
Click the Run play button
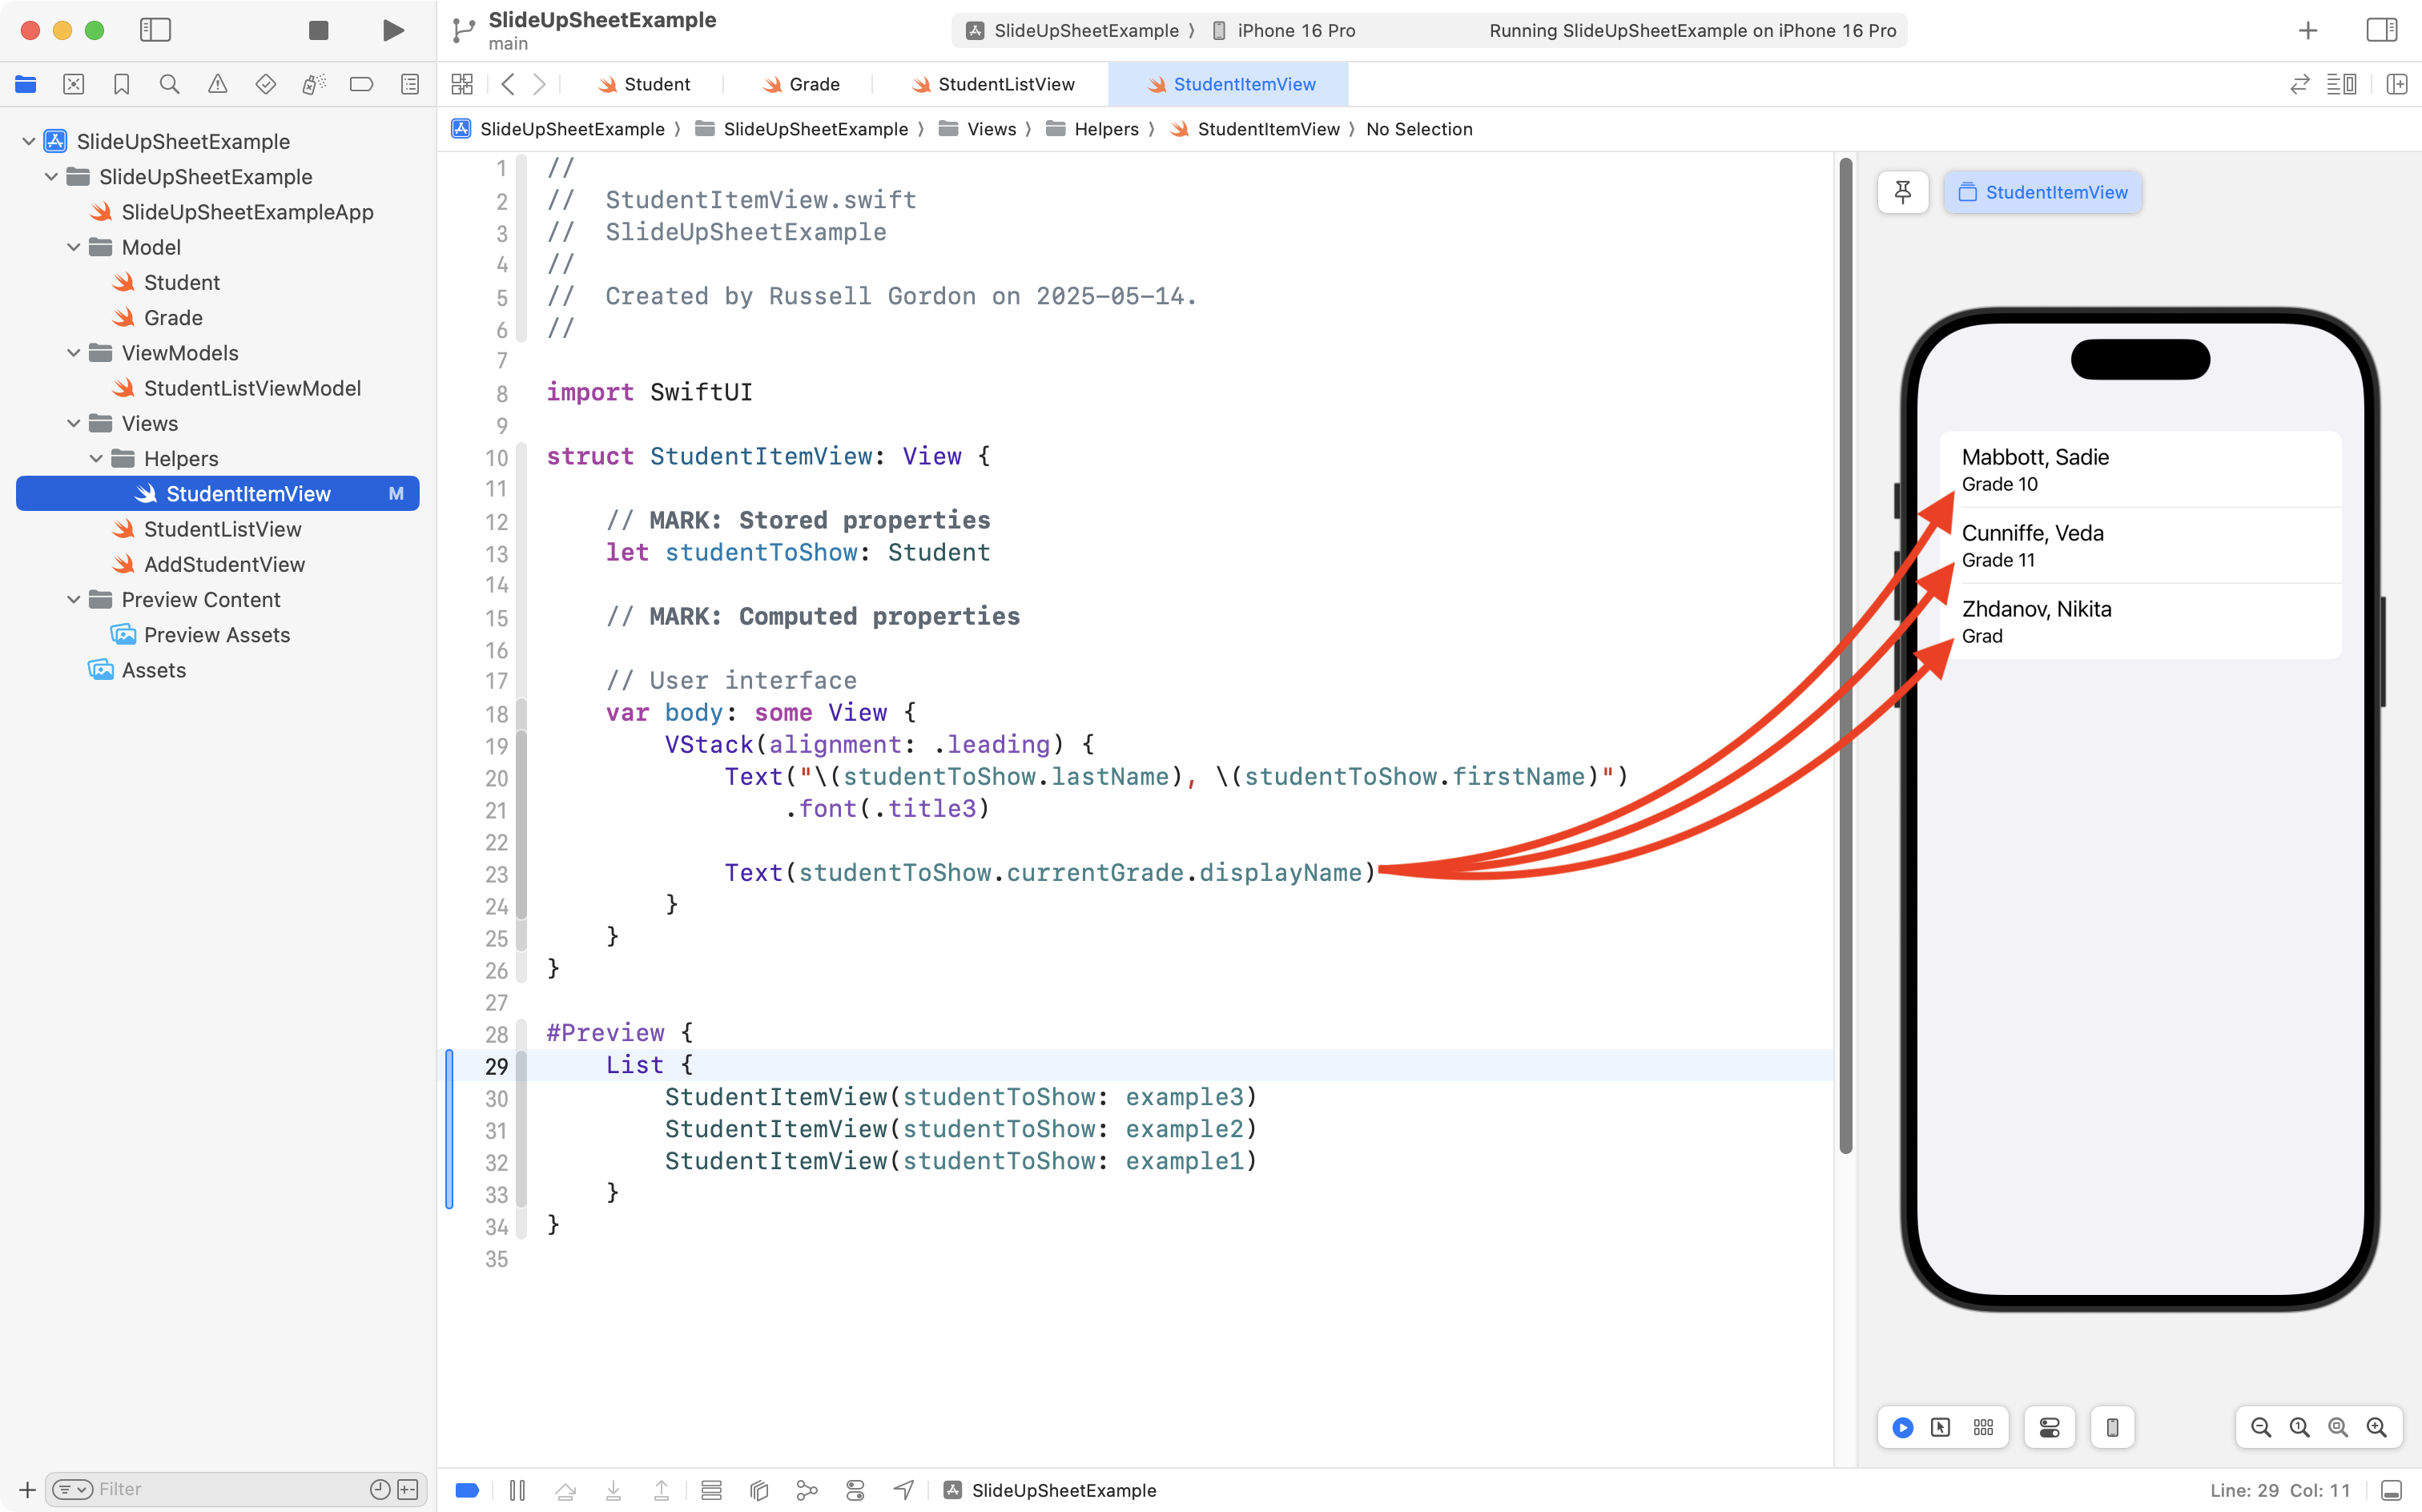click(x=393, y=30)
